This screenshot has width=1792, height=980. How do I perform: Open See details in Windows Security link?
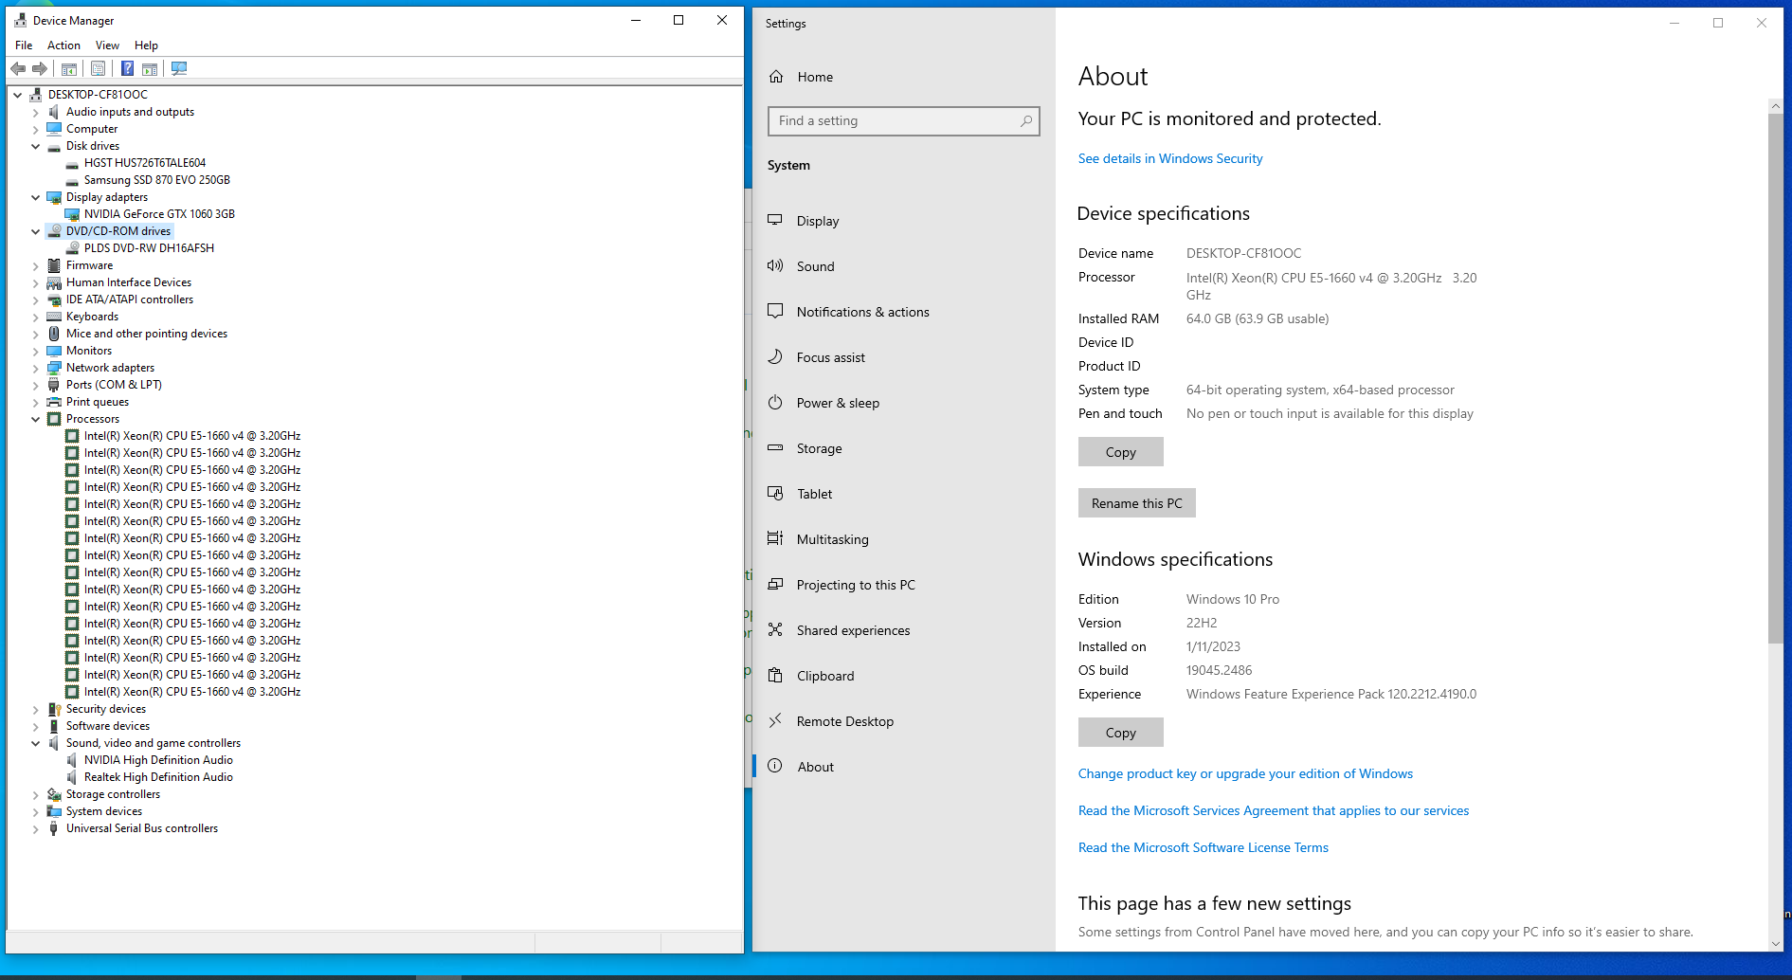click(1170, 158)
